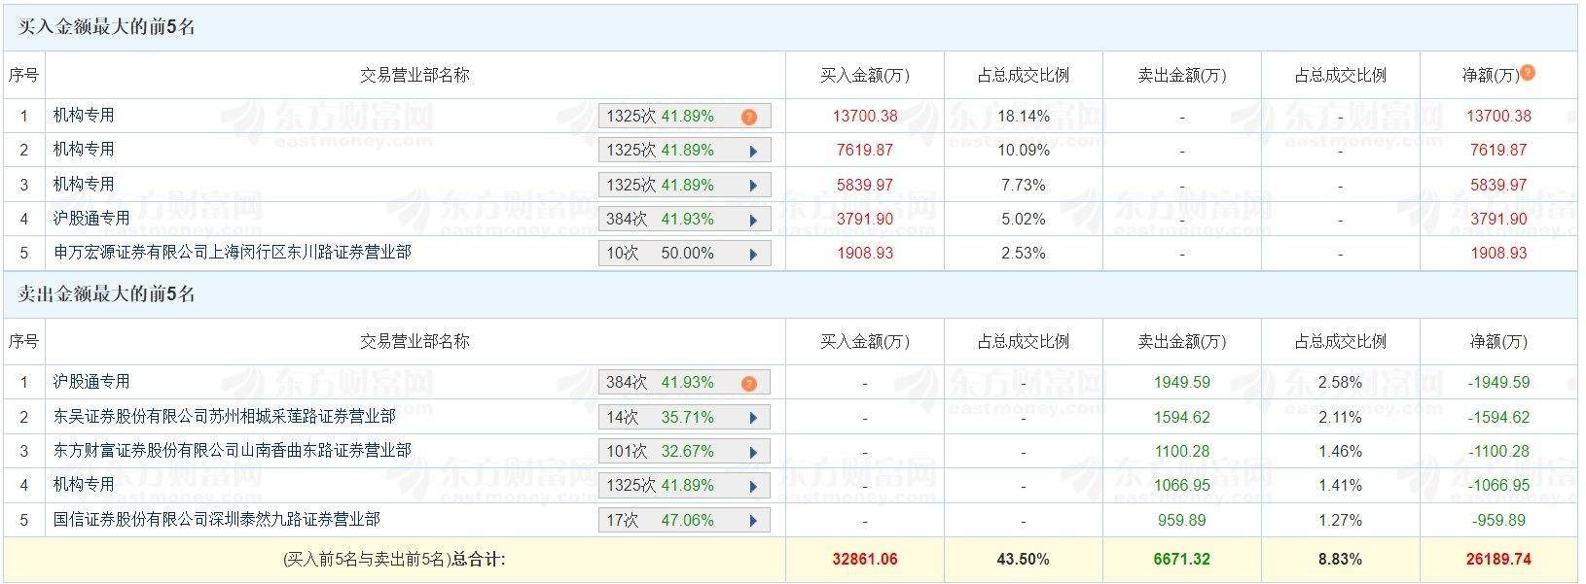
Task: Click blue arrow in 机构专用 row with 7619.87
Action: pyautogui.click(x=753, y=151)
